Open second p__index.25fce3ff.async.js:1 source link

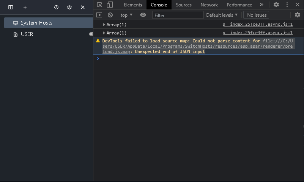coord(258,33)
